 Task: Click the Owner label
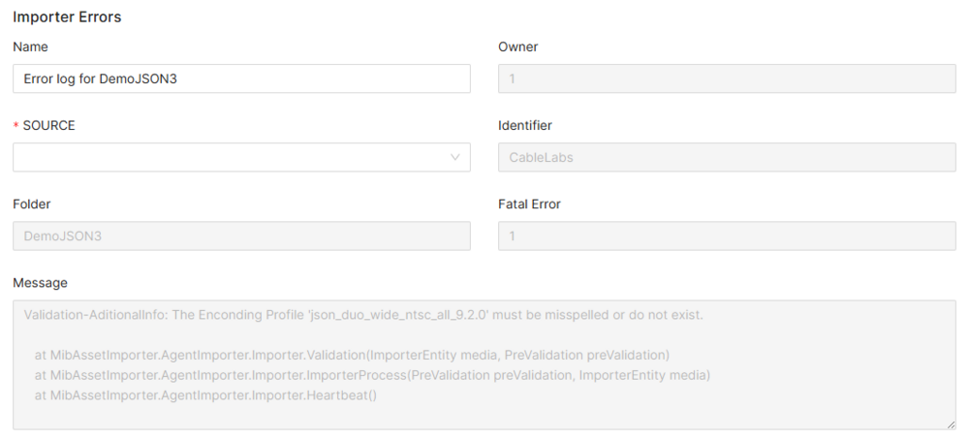(517, 47)
